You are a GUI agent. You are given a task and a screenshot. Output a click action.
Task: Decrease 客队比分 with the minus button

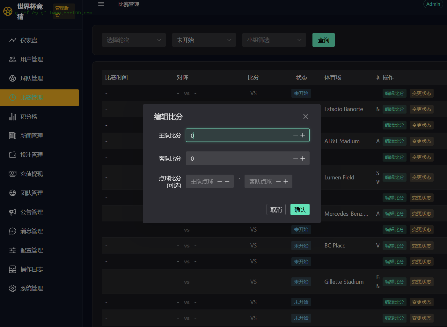(296, 158)
